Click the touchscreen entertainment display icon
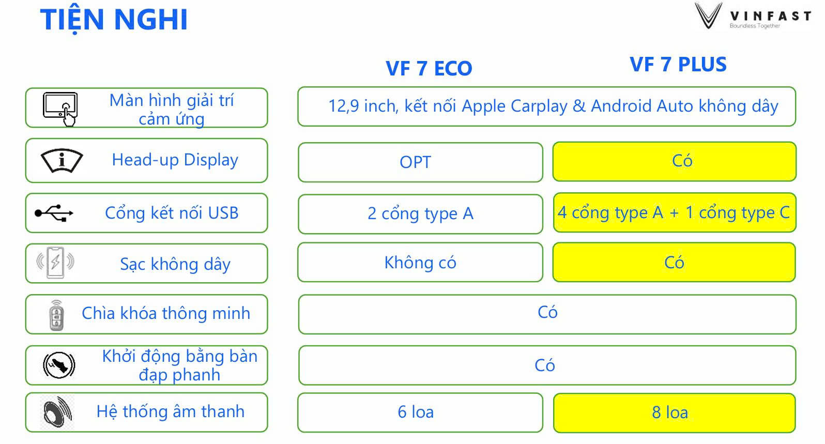 click(x=60, y=109)
